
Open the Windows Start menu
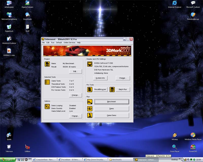[8, 160]
